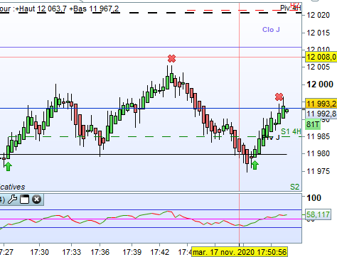Click the Piv J label near candles
Image resolution: width=337 pixels, height=257 pixels.
coord(272,138)
